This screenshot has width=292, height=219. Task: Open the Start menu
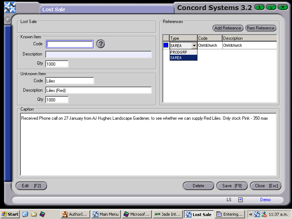pos(10,214)
